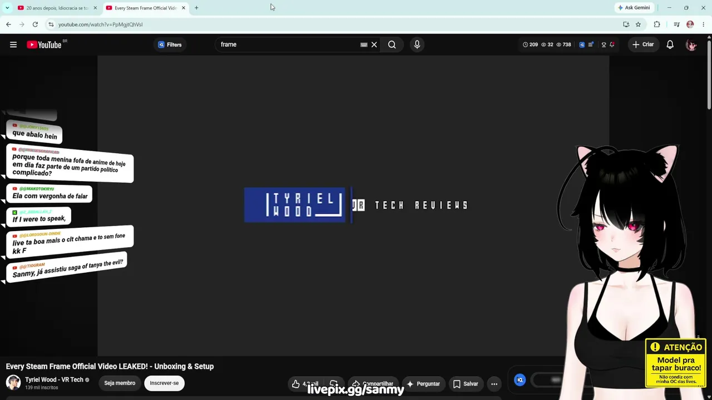Open the YouTube guide hamburger menu
Screen dimensions: 712x400
(13, 44)
